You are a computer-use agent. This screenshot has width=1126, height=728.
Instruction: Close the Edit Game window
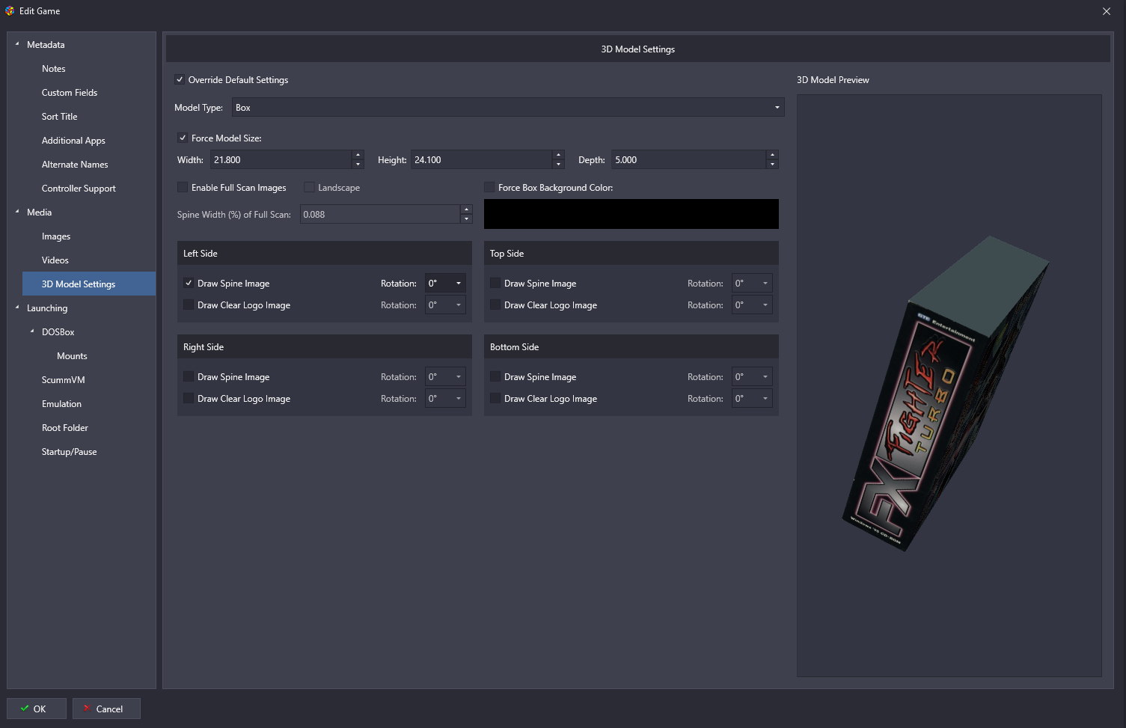pyautogui.click(x=1107, y=11)
